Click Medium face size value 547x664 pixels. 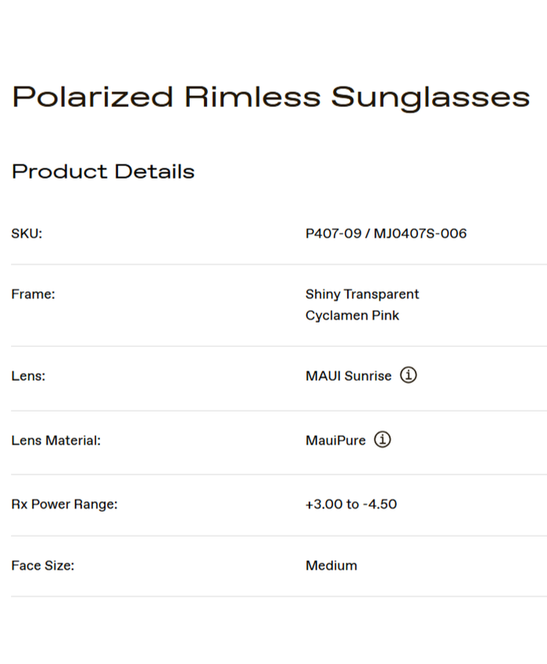[331, 566]
